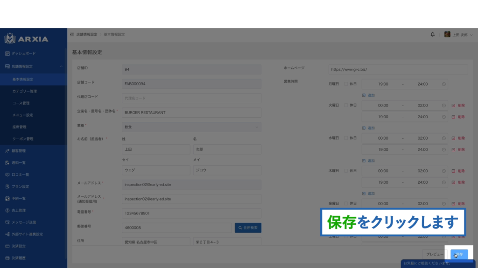The width and height of the screenshot is (478, 268).
Task: Delete 水曜日 19:00 - 24:00 time slot
Action: coord(458,150)
